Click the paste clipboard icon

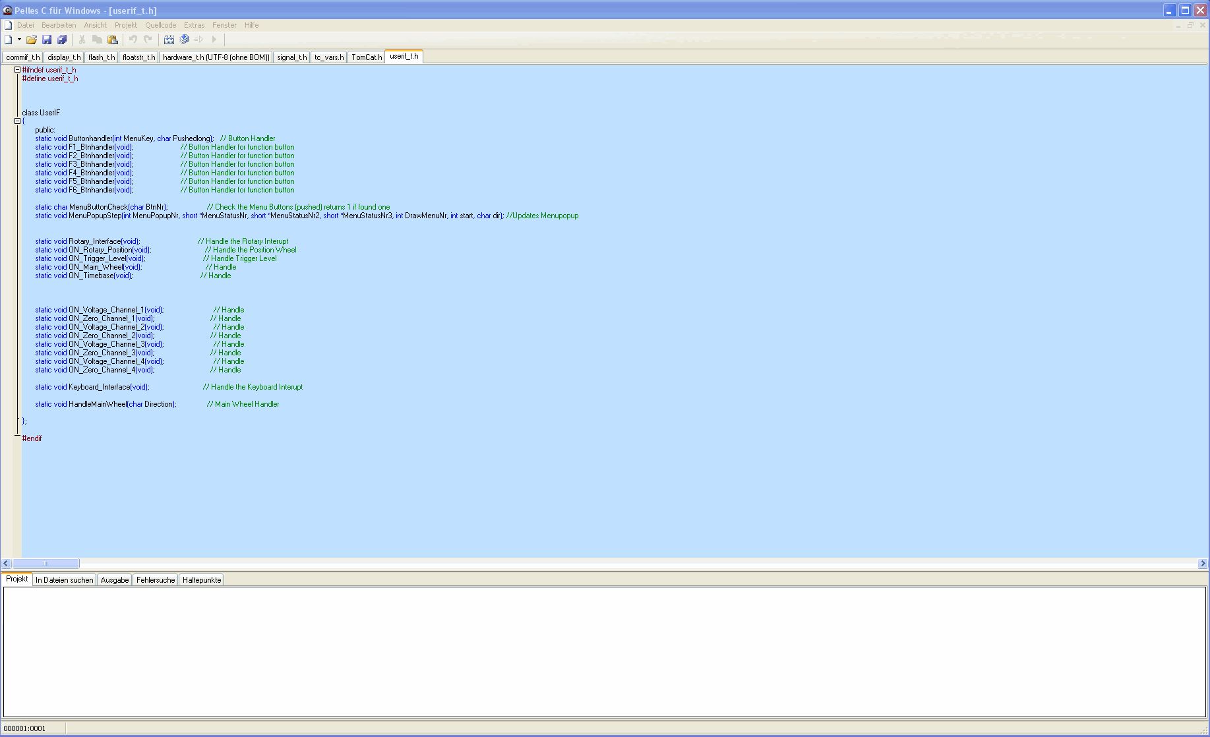[113, 40]
